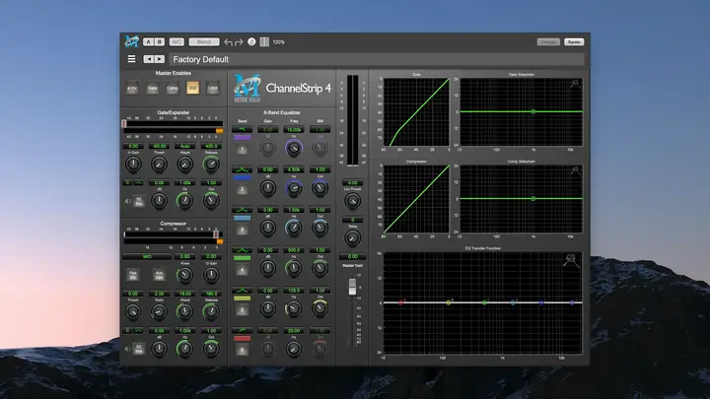Click the undo arrow icon

(228, 42)
